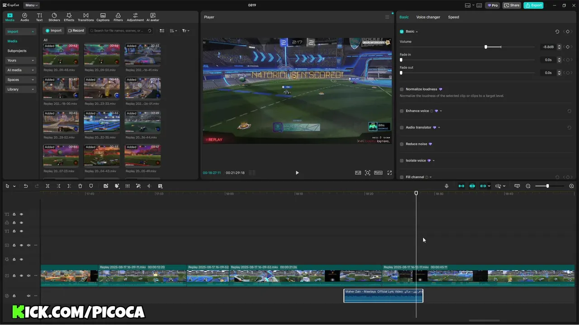Delete selected clip with trash icon
Viewport: 579px width, 325px height.
(x=80, y=186)
